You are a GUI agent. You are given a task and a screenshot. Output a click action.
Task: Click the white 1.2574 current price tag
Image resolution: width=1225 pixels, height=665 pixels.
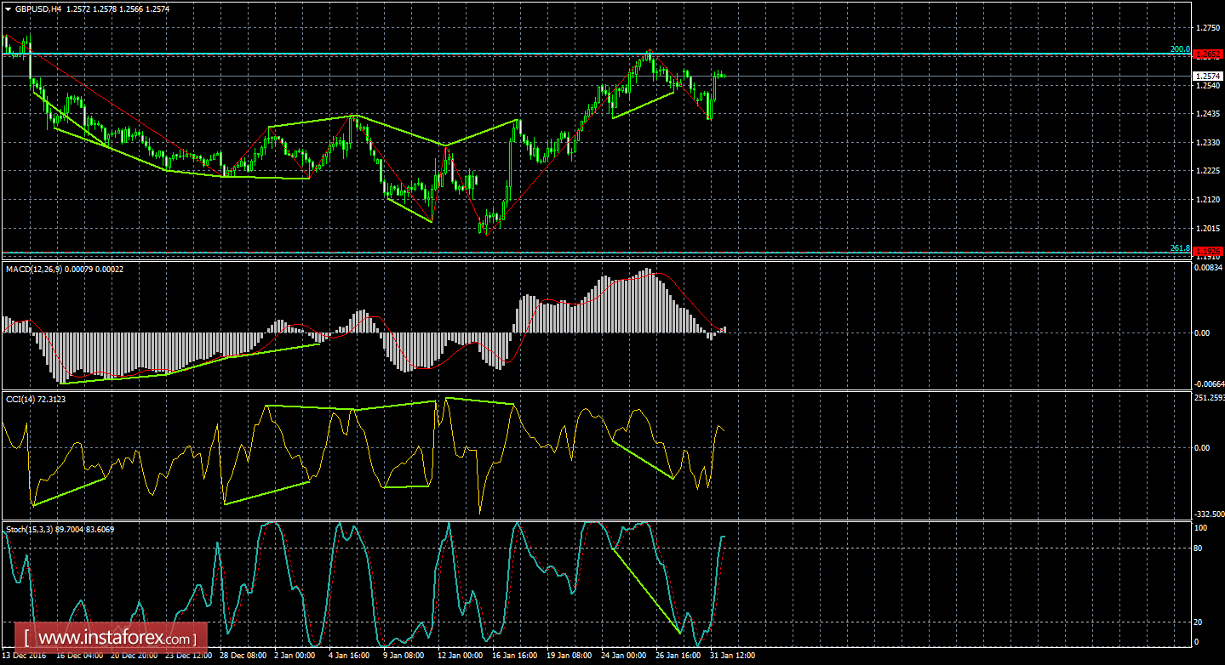coord(1208,76)
